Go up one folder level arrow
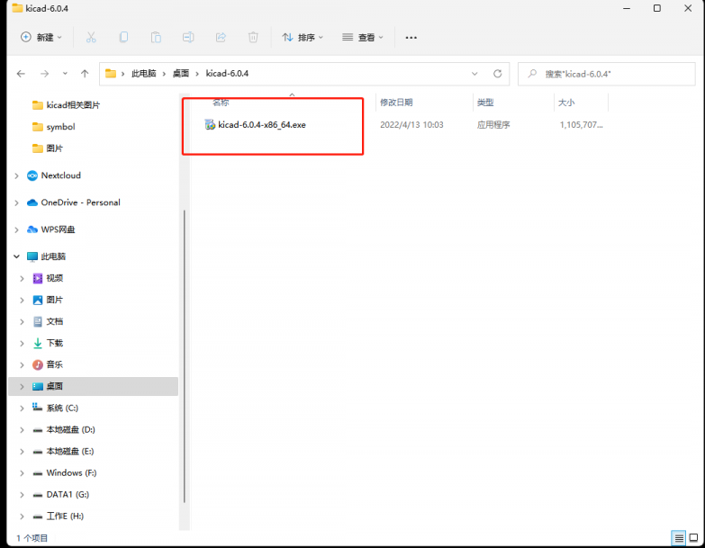The image size is (705, 548). pyautogui.click(x=85, y=74)
